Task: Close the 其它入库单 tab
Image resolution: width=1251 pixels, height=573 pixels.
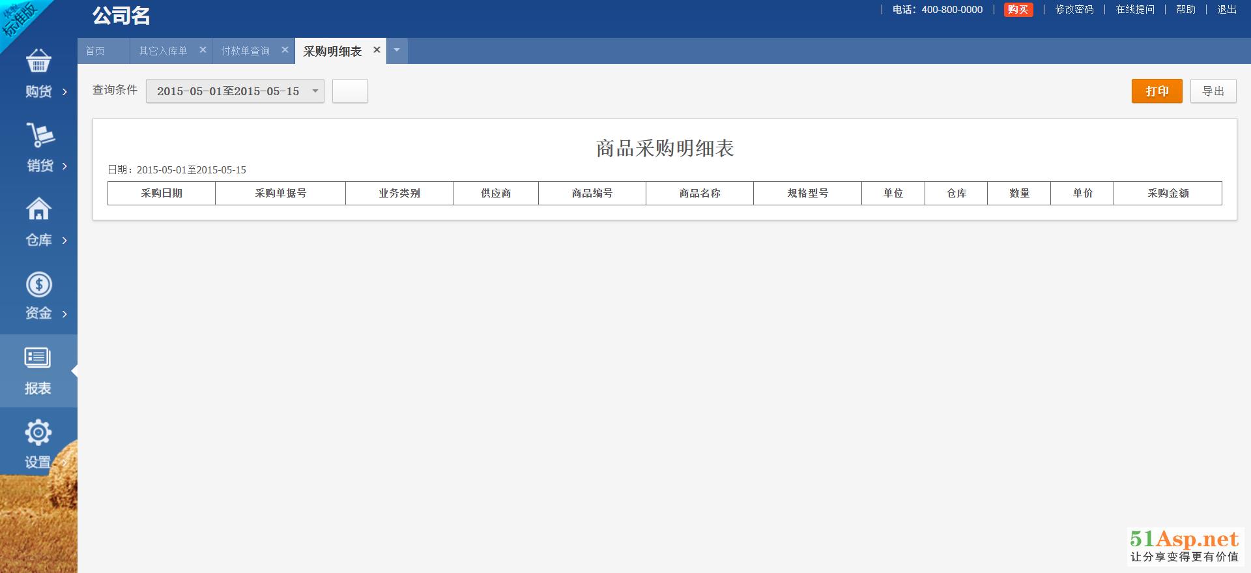Action: (x=203, y=50)
